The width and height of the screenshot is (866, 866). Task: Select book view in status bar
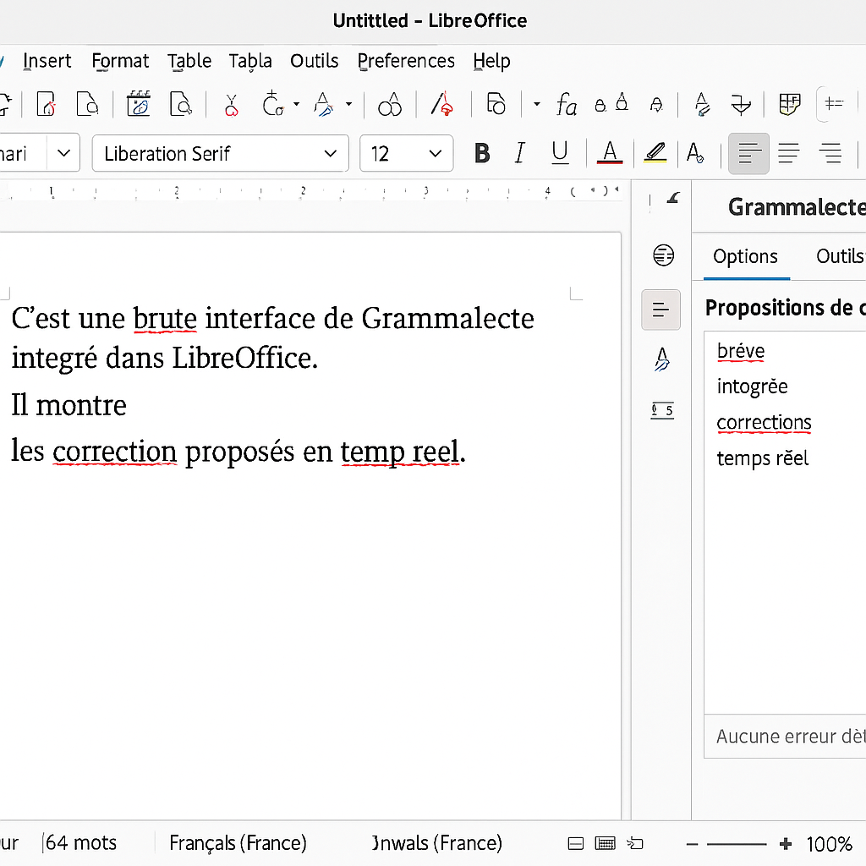click(x=635, y=843)
